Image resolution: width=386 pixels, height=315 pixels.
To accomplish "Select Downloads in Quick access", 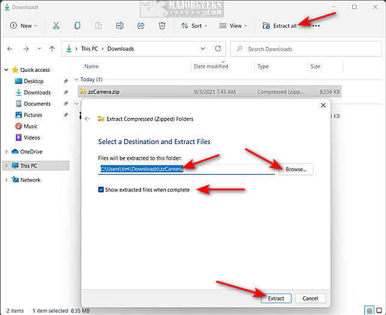I will tap(37, 93).
